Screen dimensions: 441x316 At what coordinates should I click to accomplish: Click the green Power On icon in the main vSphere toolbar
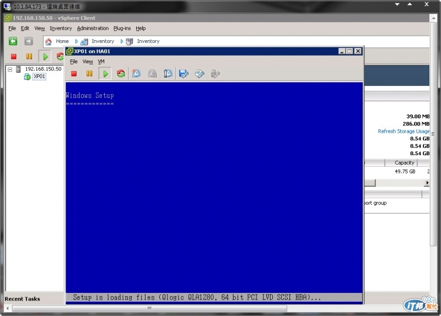coord(45,57)
